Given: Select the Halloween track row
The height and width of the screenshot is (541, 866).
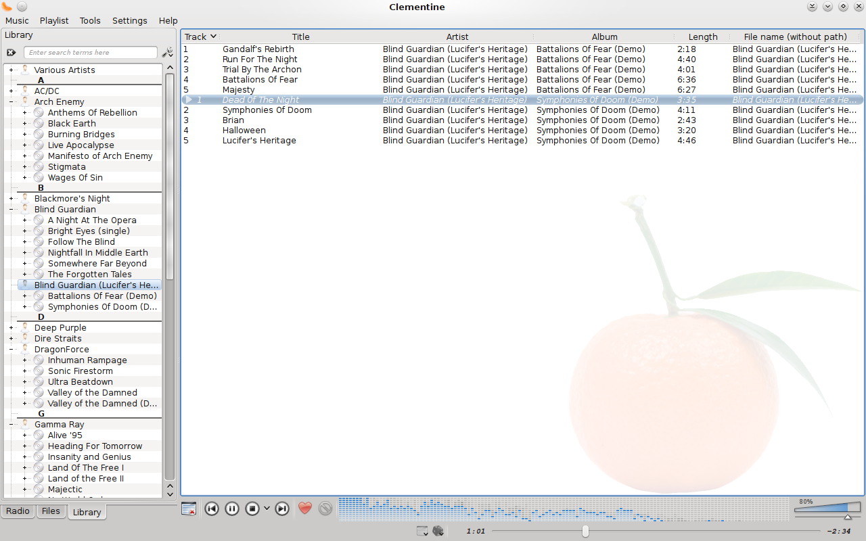Looking at the screenshot, I should click(522, 130).
